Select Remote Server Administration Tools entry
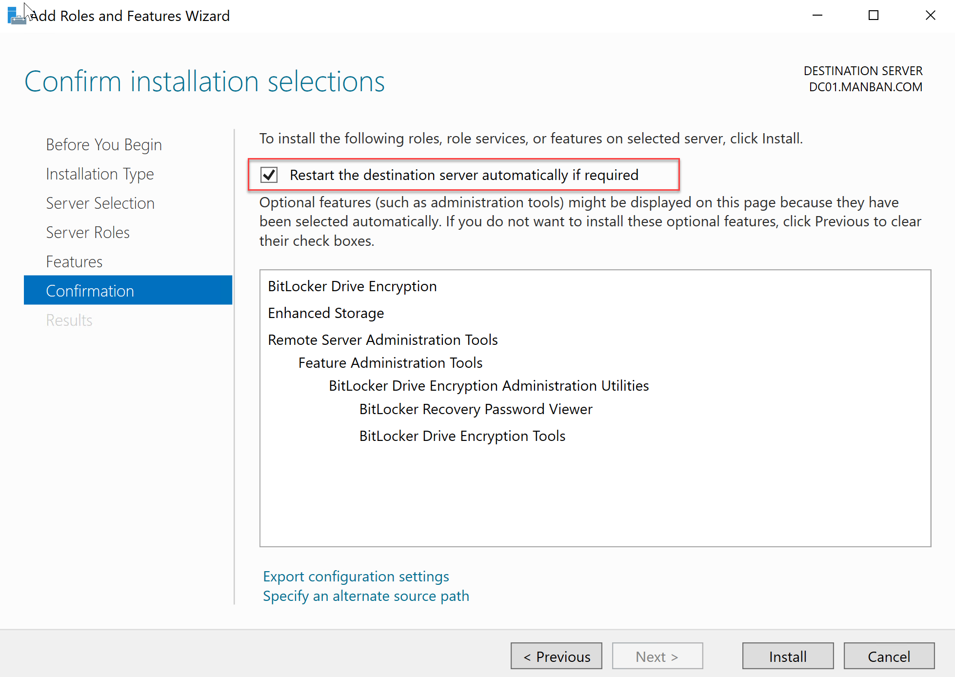This screenshot has width=955, height=677. pyautogui.click(x=382, y=339)
